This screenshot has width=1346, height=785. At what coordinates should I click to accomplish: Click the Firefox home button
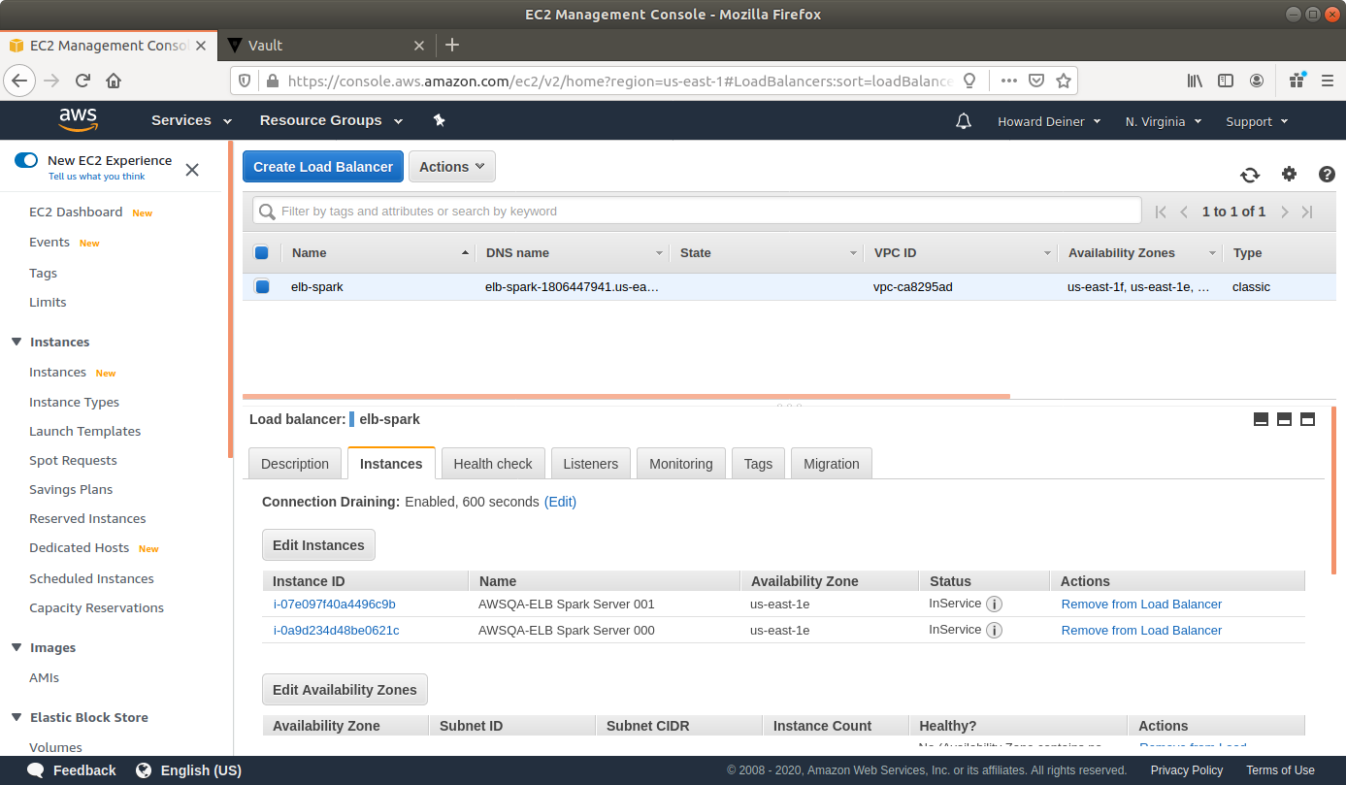click(x=114, y=81)
